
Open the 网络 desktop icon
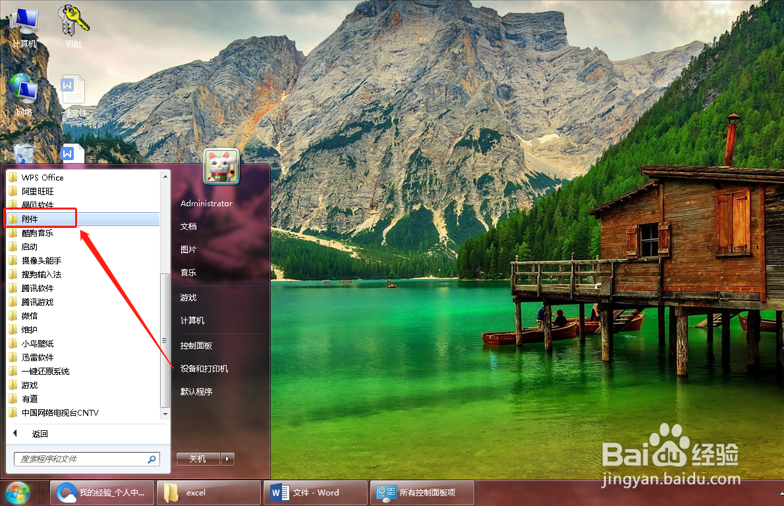(x=24, y=95)
